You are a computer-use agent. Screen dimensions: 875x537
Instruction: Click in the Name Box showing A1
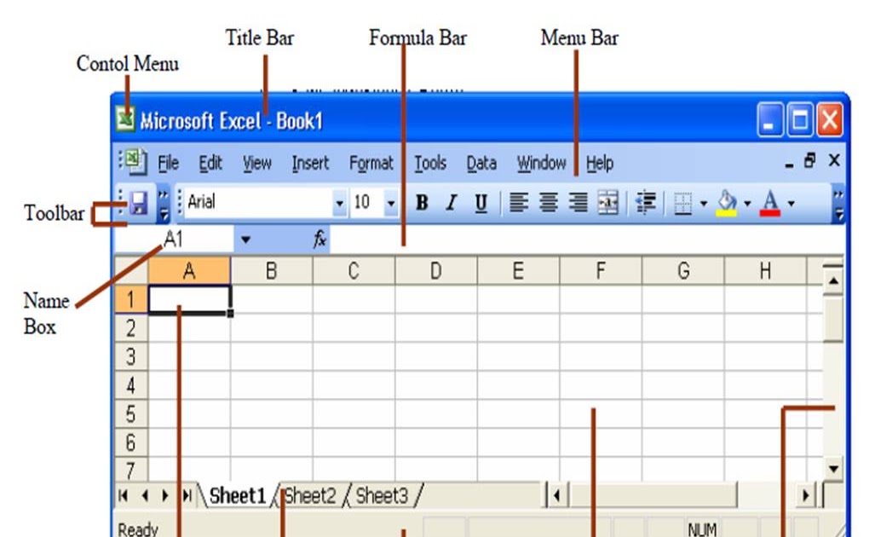tap(174, 240)
